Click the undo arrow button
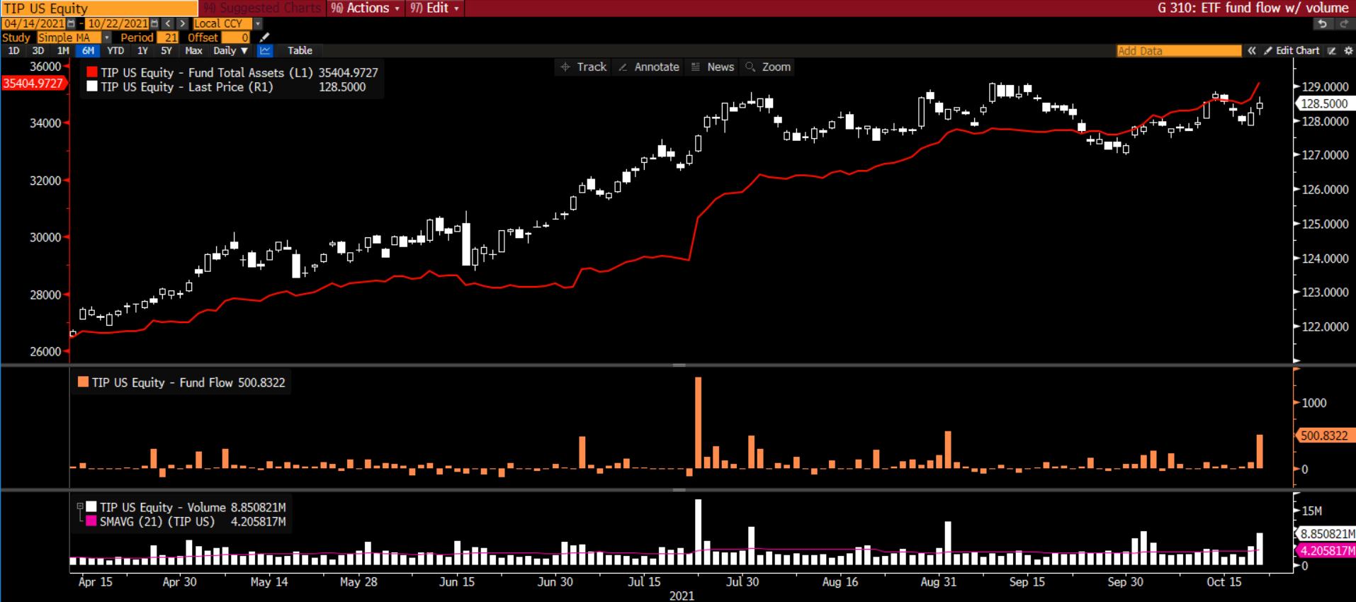Screen dimensions: 1356x602 click(1322, 23)
